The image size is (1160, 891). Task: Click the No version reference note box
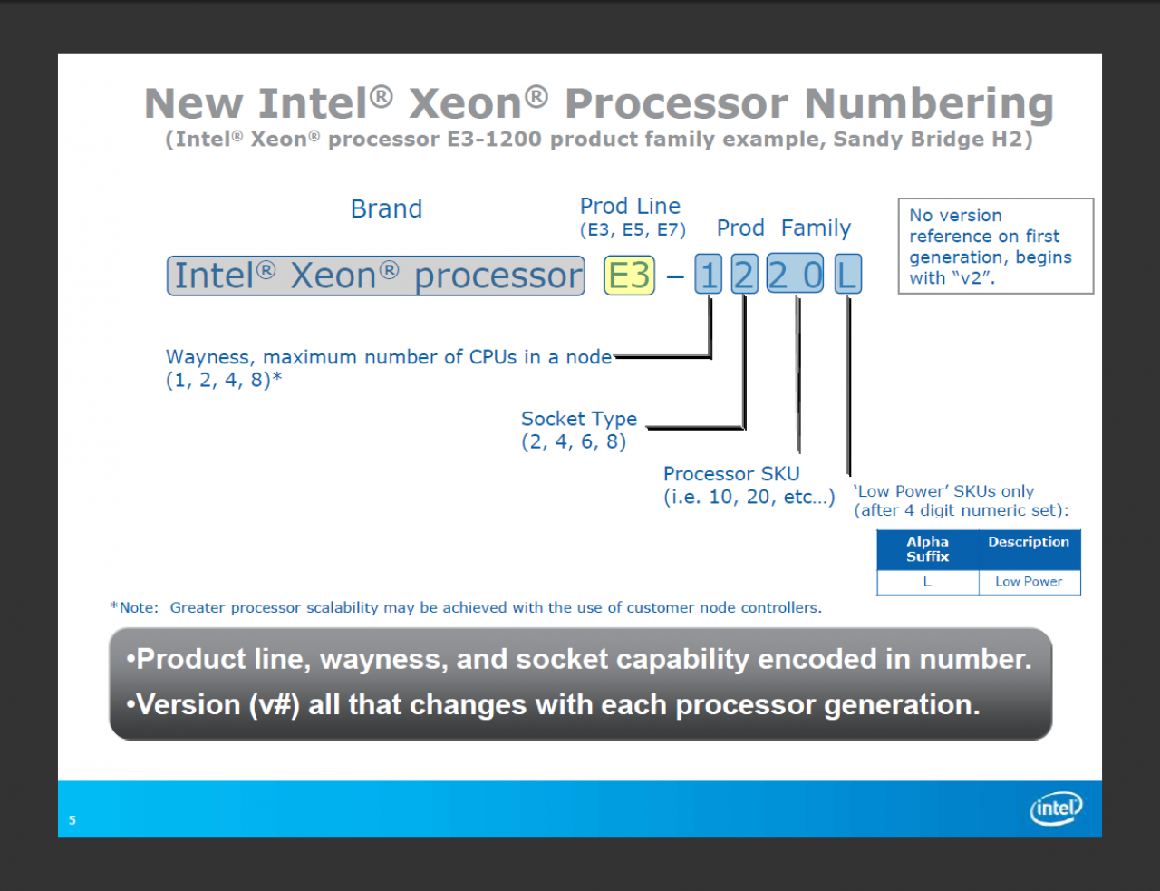(996, 246)
